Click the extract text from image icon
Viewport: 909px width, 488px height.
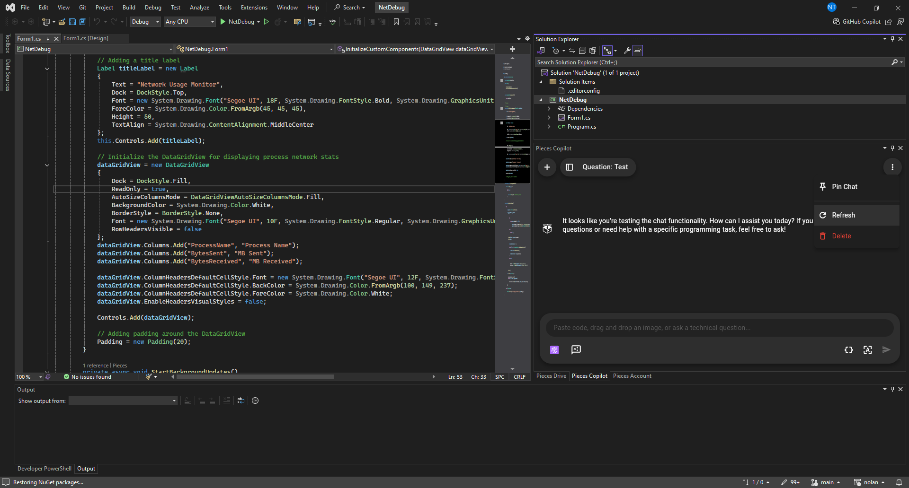(x=867, y=350)
